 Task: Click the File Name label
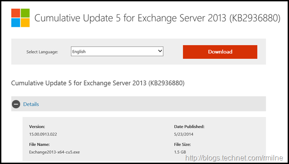click(x=39, y=144)
